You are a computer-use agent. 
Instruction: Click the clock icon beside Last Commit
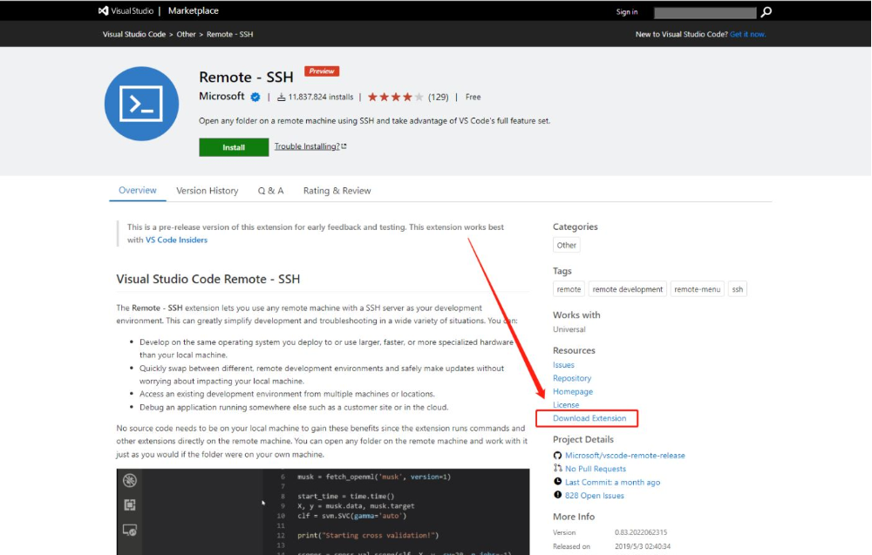click(557, 482)
